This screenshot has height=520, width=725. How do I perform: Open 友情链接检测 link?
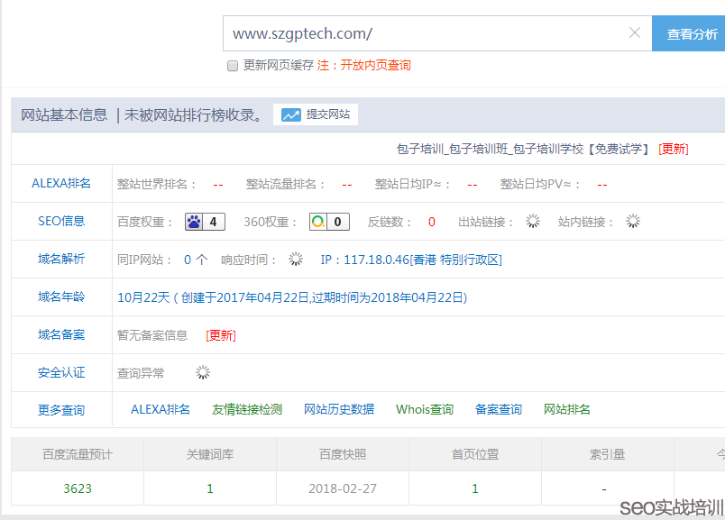[x=247, y=410]
